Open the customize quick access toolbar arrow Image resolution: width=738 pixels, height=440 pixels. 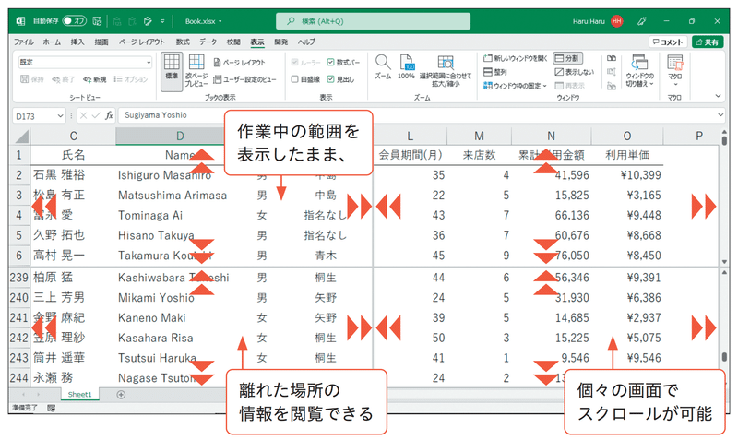click(x=162, y=21)
